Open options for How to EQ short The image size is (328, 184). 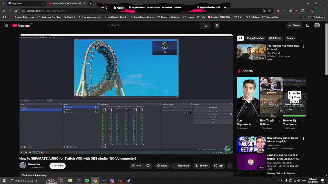pyautogui.click(x=303, y=122)
